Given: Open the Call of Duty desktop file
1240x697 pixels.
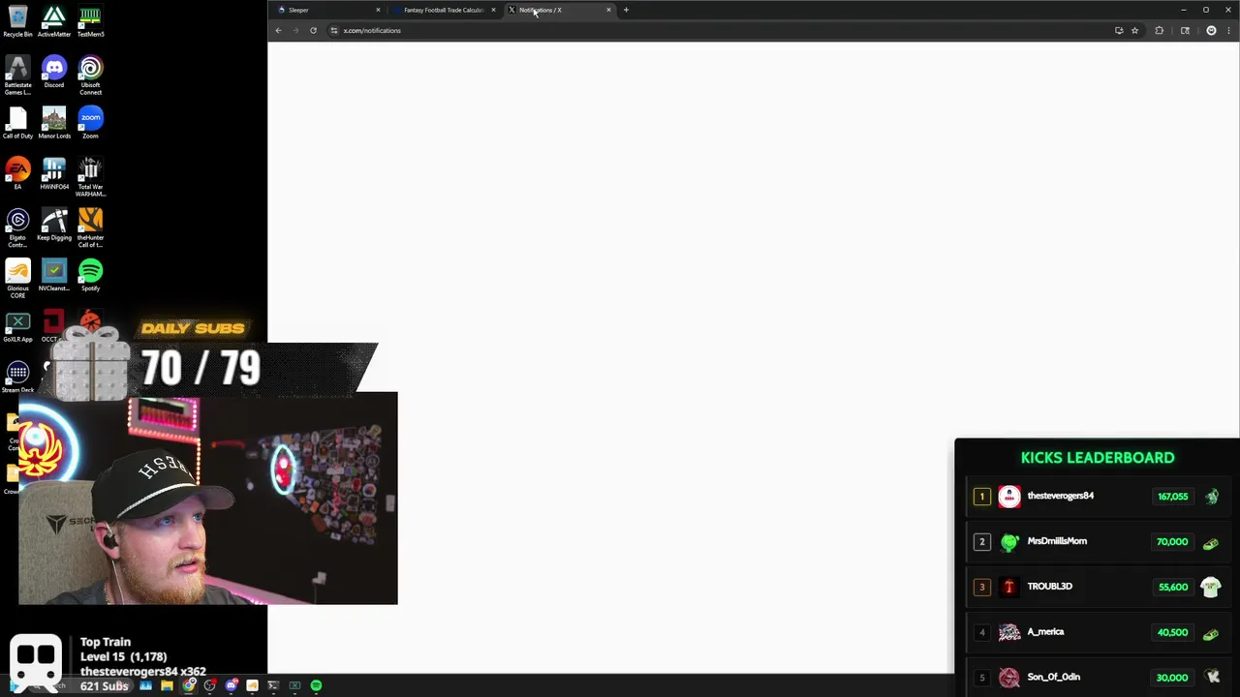Looking at the screenshot, I should [17, 123].
